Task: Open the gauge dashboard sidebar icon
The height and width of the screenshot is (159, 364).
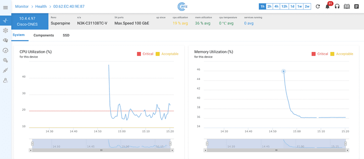Action: tap(5, 50)
